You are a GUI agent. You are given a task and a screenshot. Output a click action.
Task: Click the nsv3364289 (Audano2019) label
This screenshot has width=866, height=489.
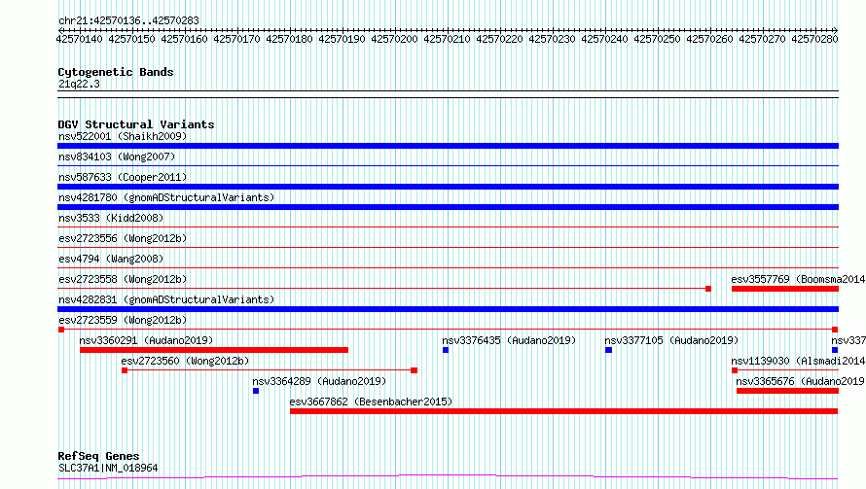coord(319,381)
